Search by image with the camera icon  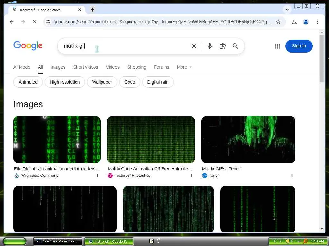point(222,46)
